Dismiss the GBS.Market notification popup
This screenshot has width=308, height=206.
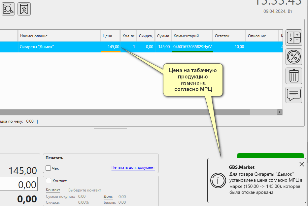(301, 164)
